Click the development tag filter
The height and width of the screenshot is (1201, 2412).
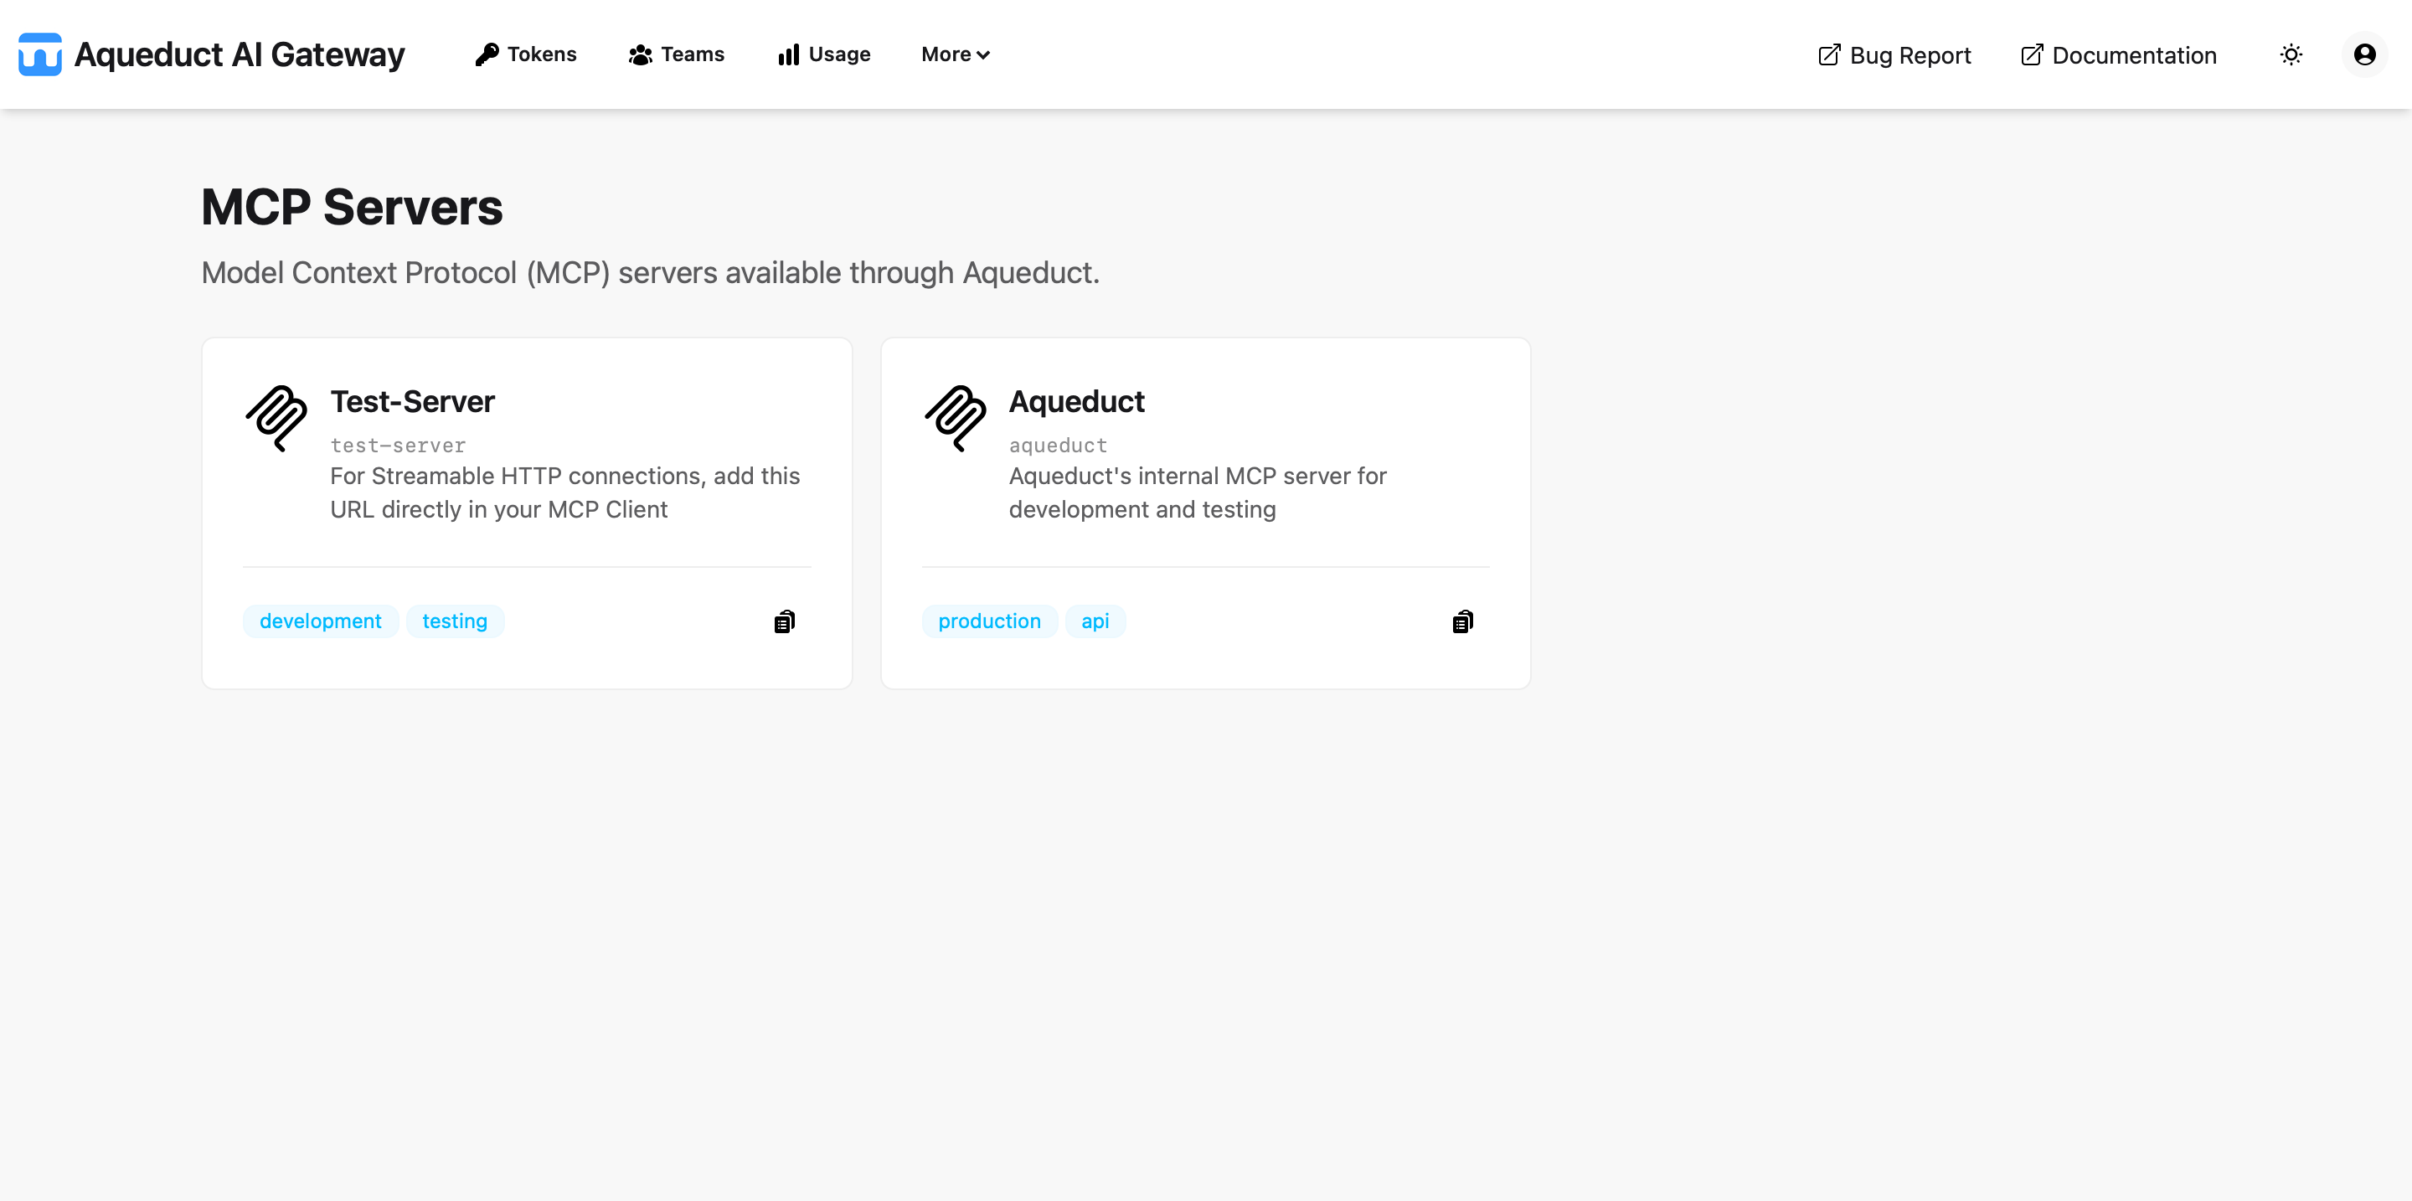point(319,621)
